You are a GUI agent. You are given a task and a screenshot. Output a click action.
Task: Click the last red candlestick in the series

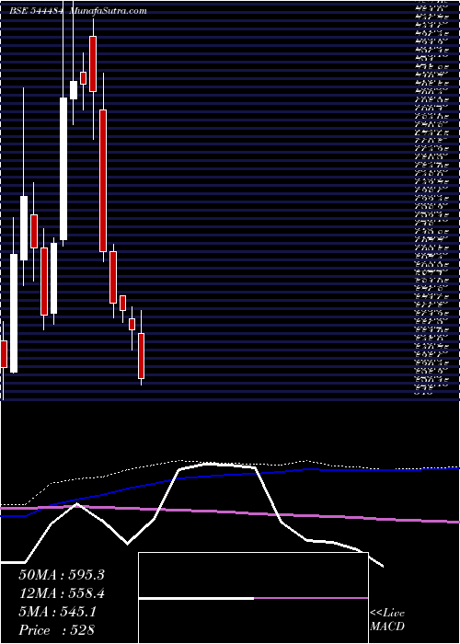(x=142, y=356)
